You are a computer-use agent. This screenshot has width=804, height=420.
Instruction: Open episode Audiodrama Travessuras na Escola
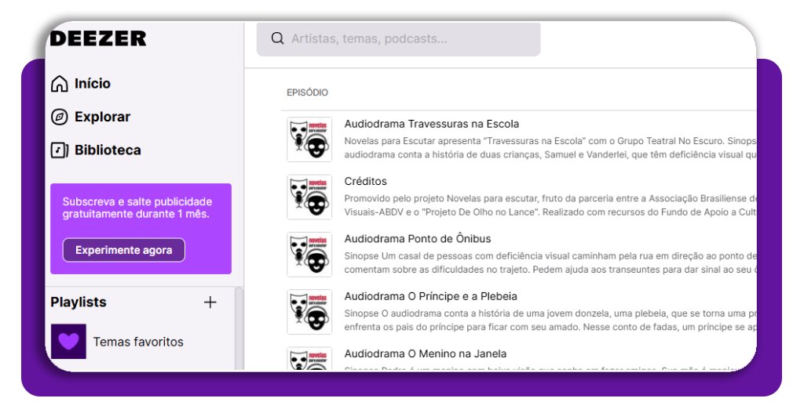click(431, 124)
